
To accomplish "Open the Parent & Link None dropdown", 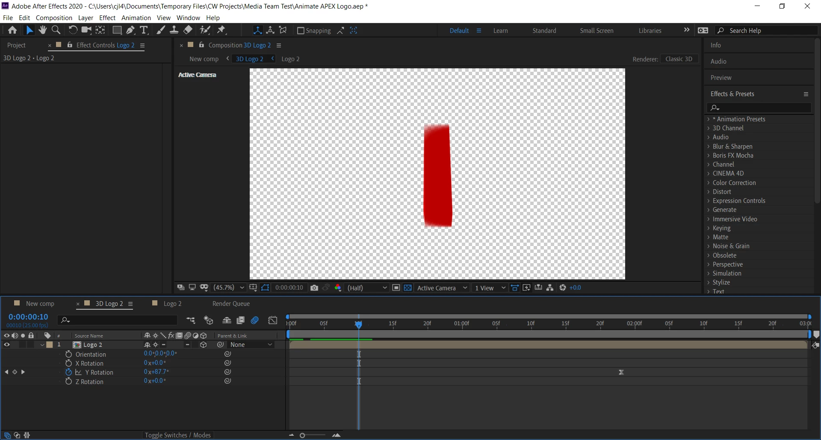I will (251, 345).
